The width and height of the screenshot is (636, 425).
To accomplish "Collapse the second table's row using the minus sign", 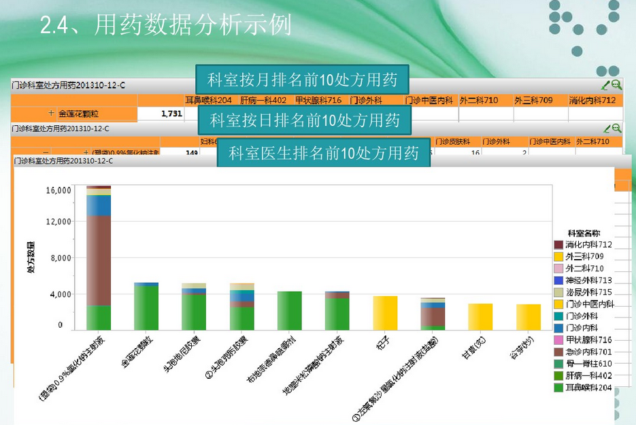I will coord(45,153).
